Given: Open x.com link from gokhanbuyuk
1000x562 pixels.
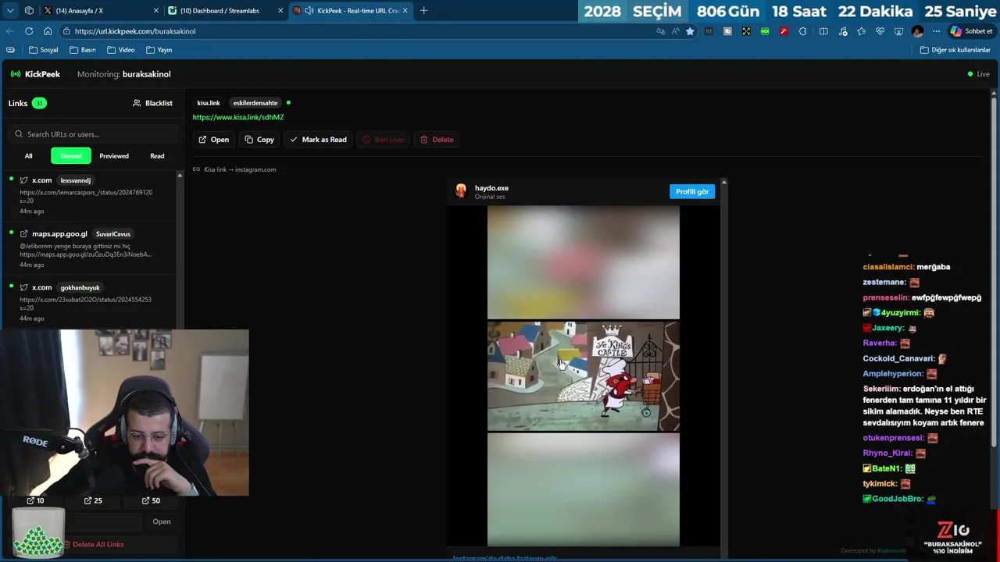Looking at the screenshot, I should point(90,303).
